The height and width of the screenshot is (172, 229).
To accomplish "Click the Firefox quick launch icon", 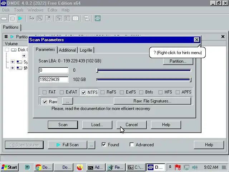I will 79,167.
